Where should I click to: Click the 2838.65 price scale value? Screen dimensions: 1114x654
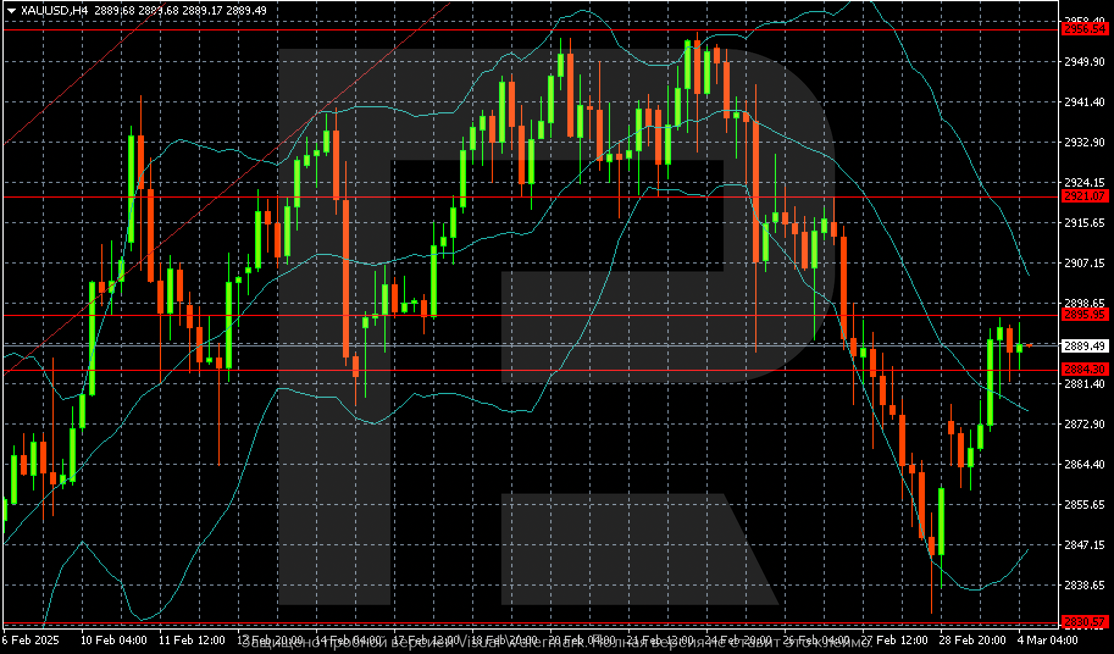[x=1084, y=585]
